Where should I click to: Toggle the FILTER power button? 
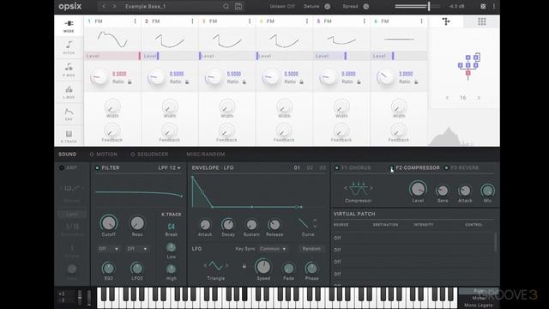point(97,168)
